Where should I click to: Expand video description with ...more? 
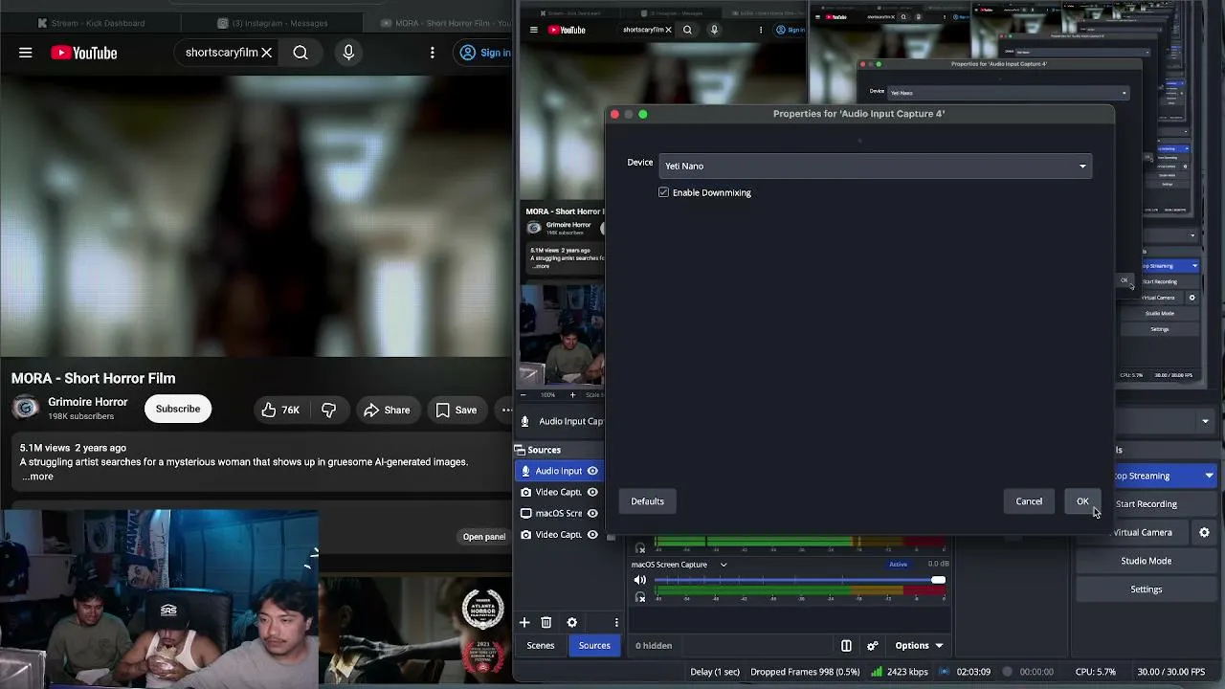(37, 477)
